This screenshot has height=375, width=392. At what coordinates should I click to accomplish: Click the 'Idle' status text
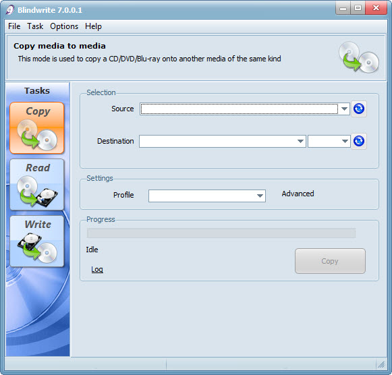point(92,250)
